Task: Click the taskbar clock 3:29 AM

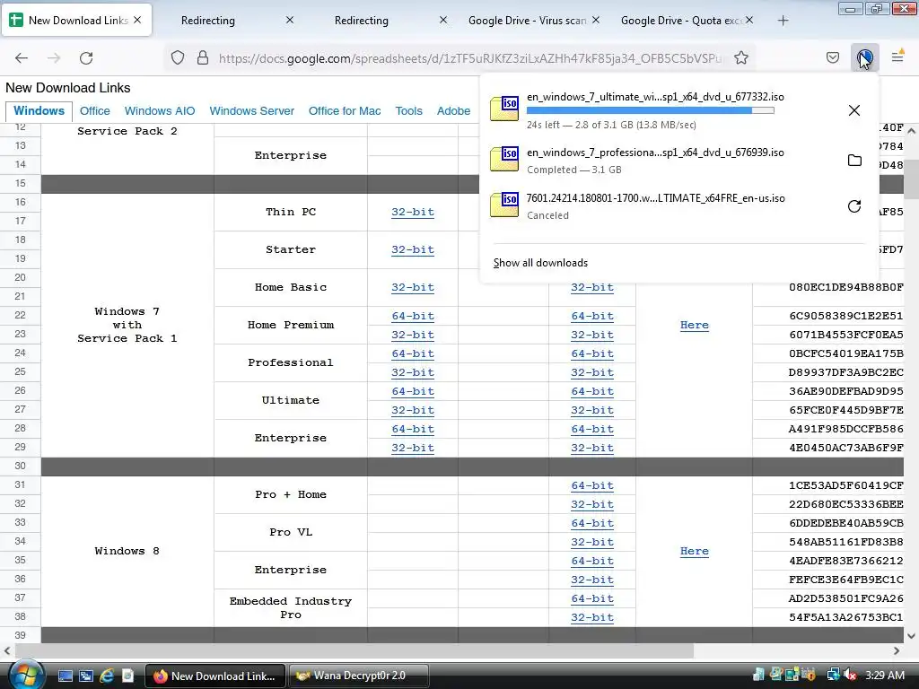Action: (x=884, y=676)
